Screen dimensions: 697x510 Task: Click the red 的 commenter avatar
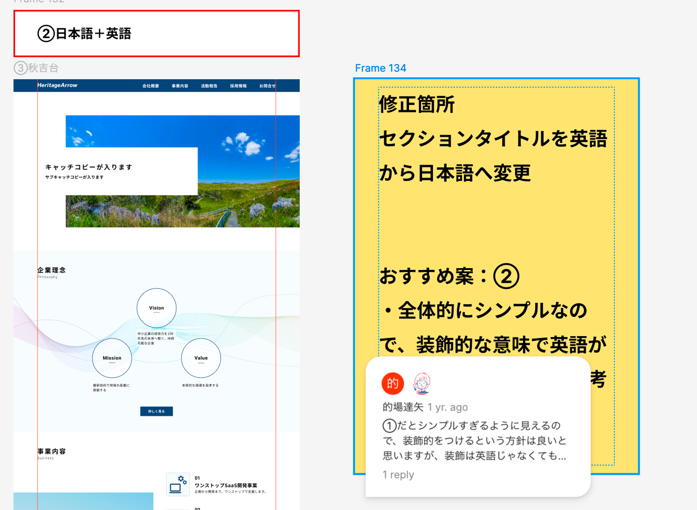pyautogui.click(x=393, y=383)
